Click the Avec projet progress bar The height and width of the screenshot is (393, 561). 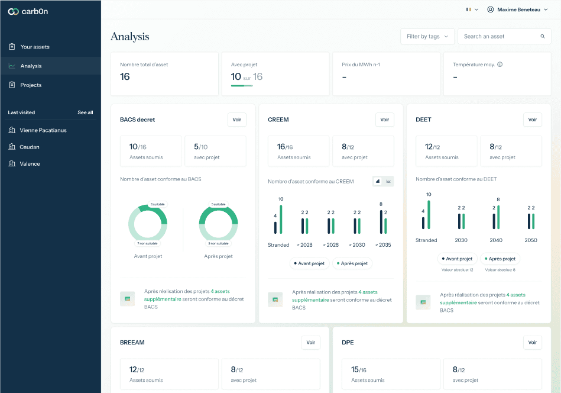(x=242, y=86)
